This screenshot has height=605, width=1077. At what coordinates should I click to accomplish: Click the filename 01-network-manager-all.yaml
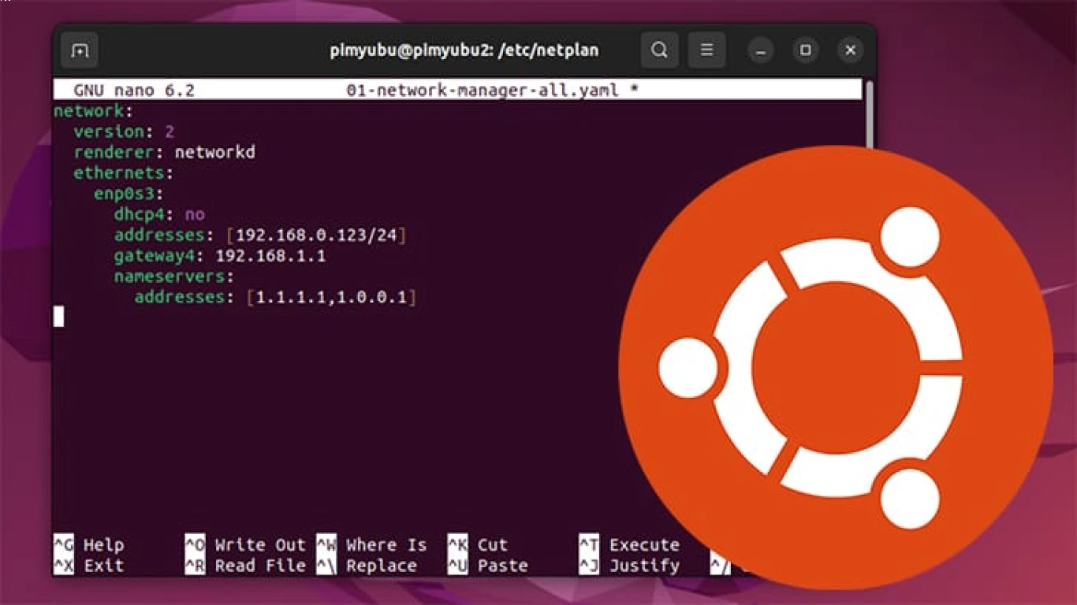tap(483, 90)
